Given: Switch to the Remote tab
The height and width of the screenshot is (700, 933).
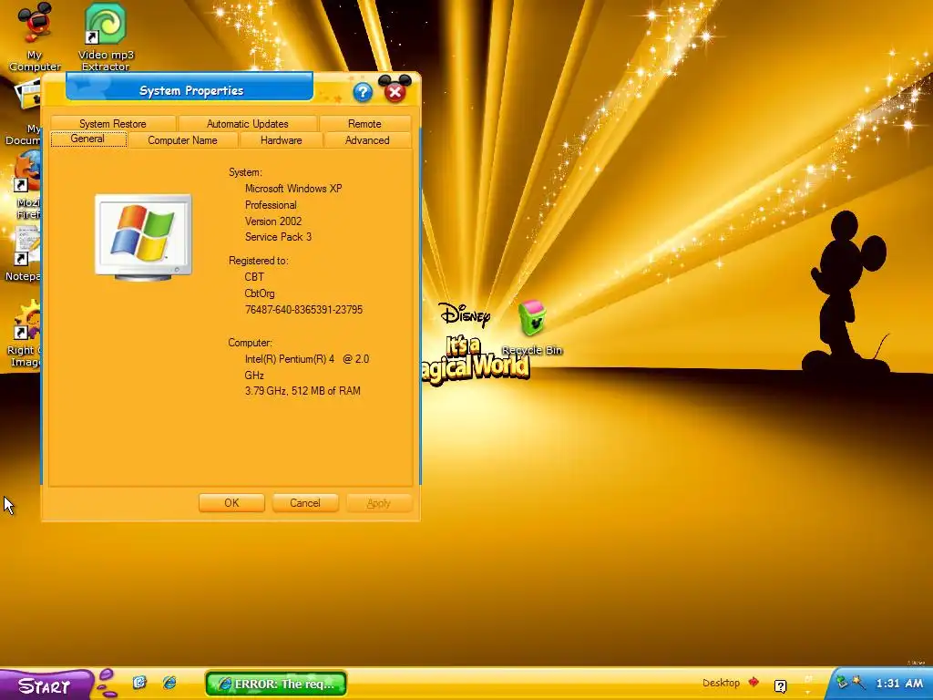Looking at the screenshot, I should 364,123.
